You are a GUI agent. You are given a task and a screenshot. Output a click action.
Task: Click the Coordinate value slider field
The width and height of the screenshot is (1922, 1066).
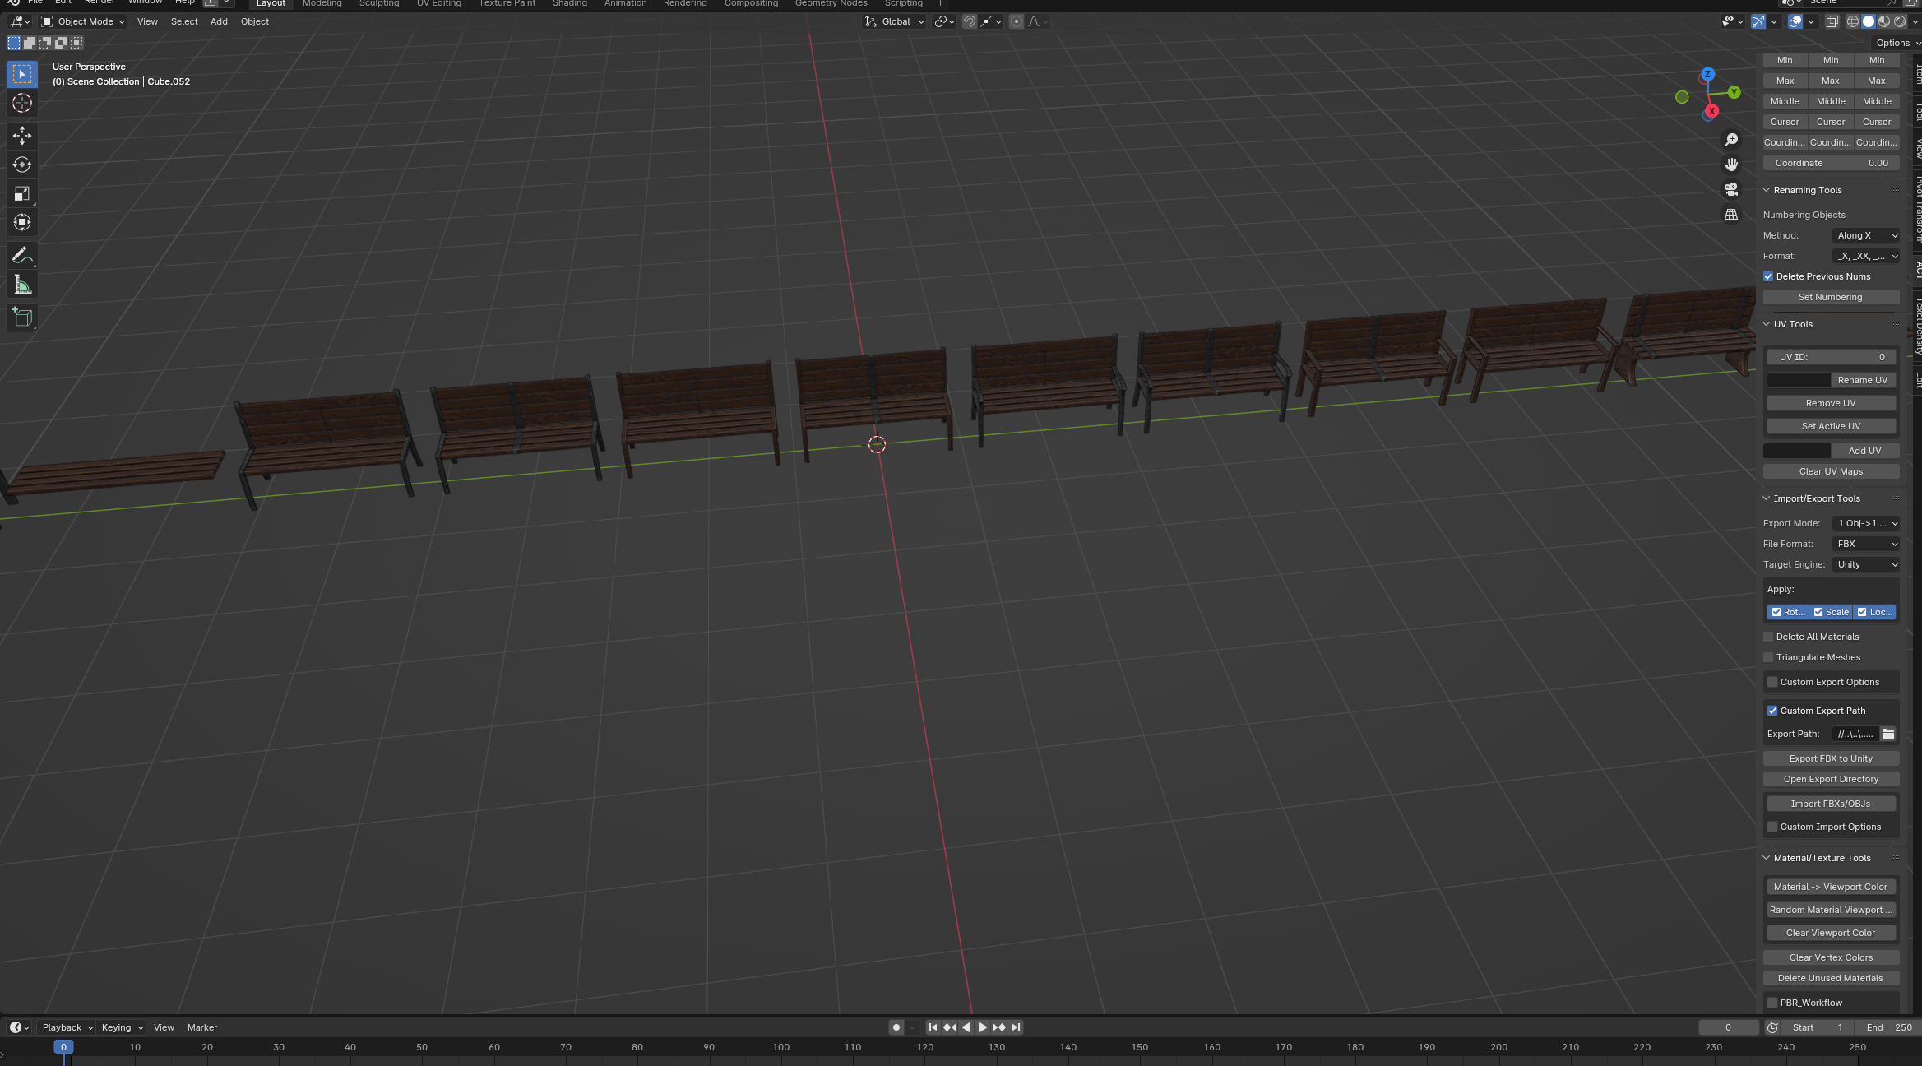pos(1831,163)
